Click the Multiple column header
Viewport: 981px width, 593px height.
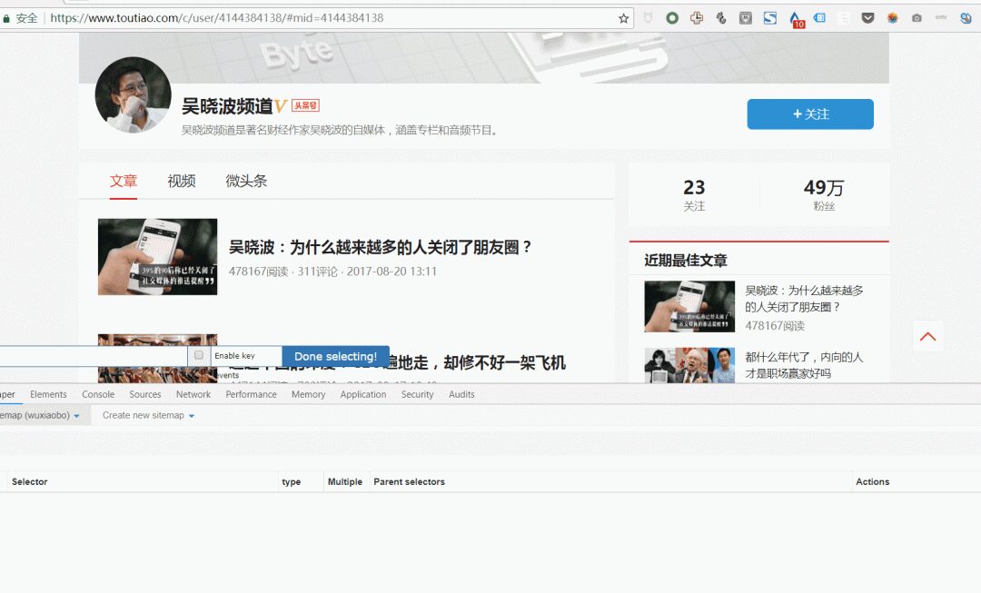pos(345,481)
